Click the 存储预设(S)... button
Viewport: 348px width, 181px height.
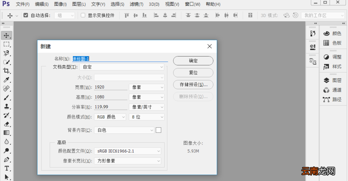tap(193, 85)
